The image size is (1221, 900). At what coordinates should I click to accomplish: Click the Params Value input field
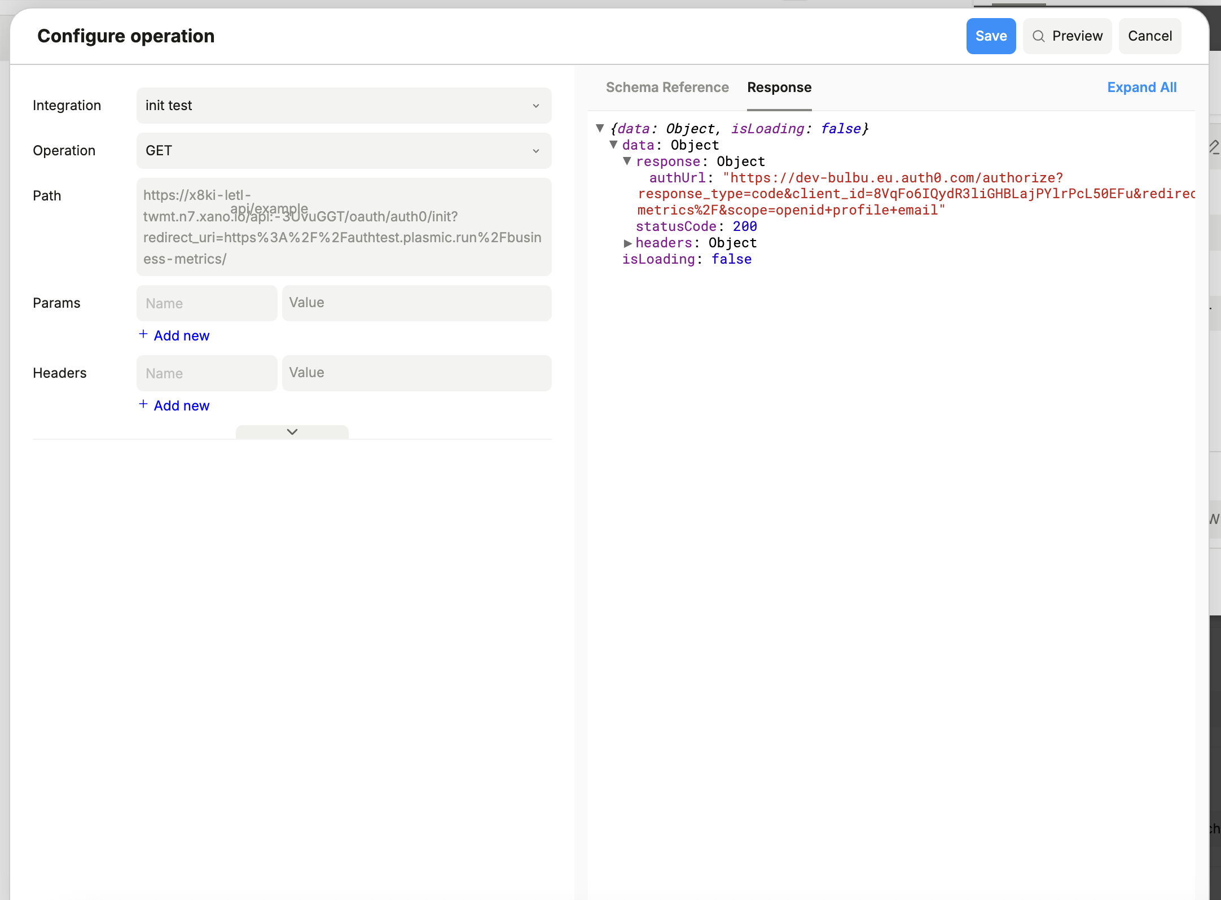tap(416, 303)
